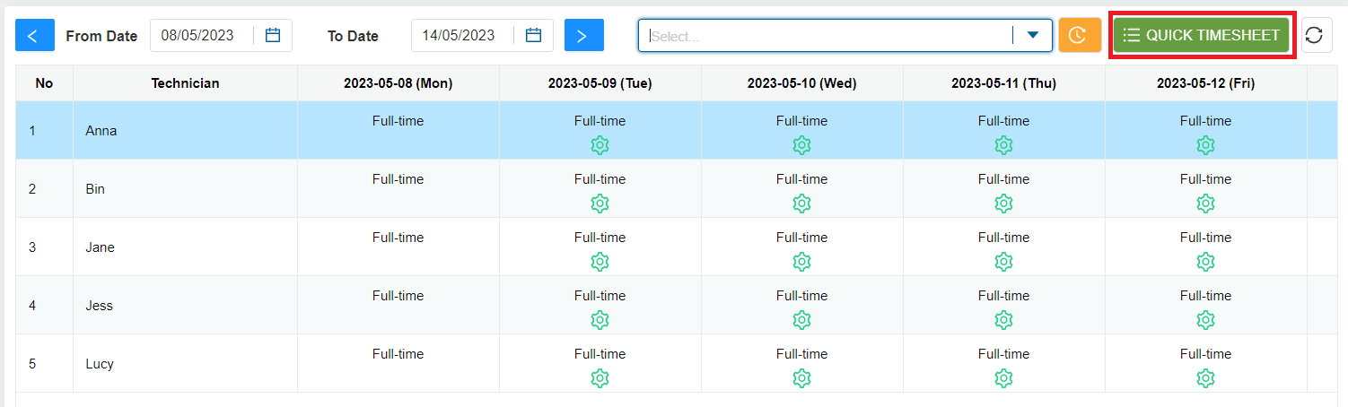1348x407 pixels.
Task: Click row number 3 in the No column
Action: pos(32,247)
